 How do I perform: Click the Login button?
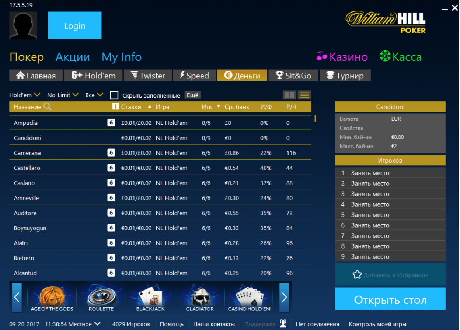click(x=74, y=25)
